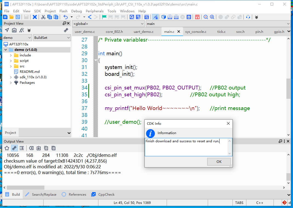This screenshot has width=293, height=208.
Task: Click the red 'load' flash download icon
Action: [197, 17]
